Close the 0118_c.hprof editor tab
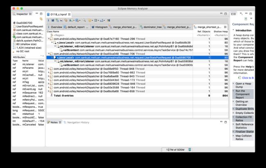This screenshot has height=168, width=266. [69, 14]
